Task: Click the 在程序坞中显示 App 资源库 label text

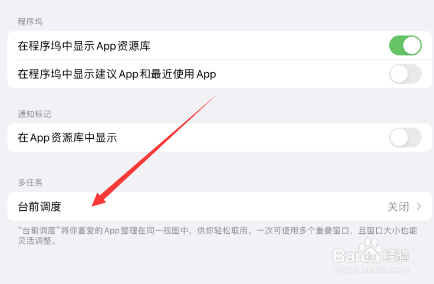Action: (x=84, y=45)
